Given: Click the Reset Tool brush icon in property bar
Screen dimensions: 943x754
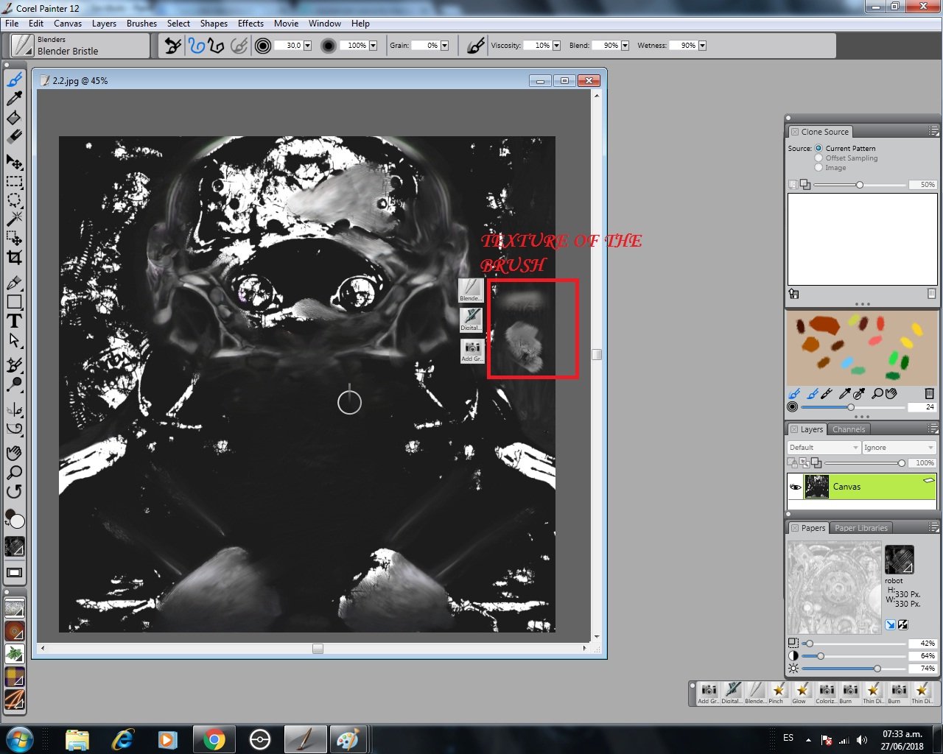Looking at the screenshot, I should (173, 46).
